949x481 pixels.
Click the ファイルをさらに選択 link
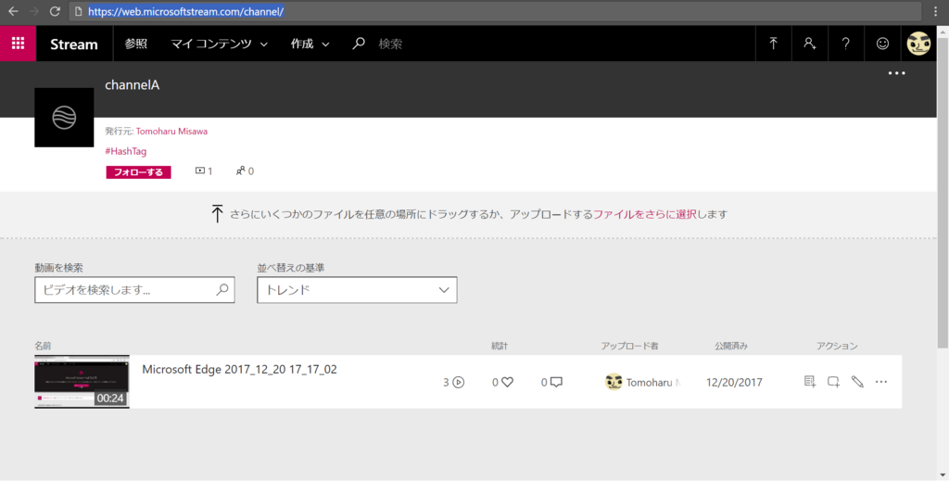[645, 214]
